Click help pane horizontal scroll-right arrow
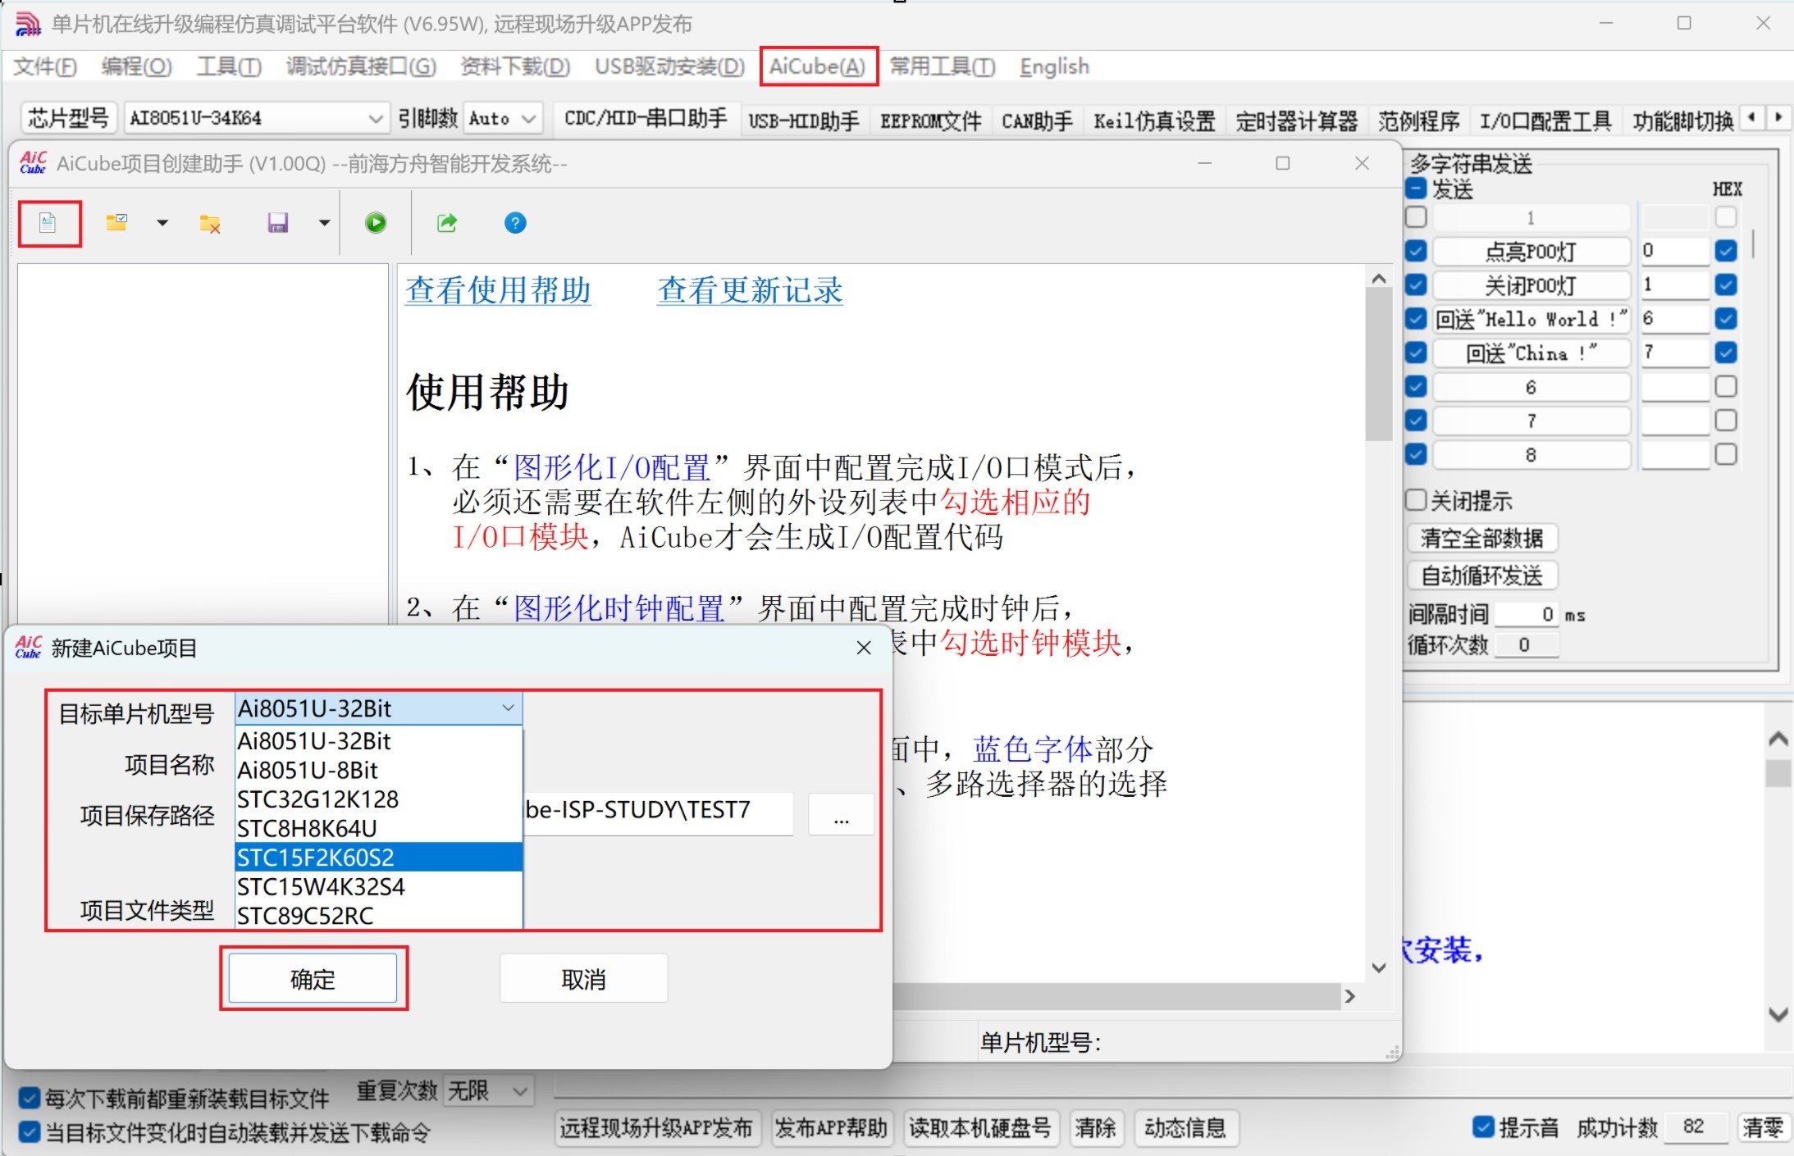This screenshot has height=1156, width=1794. pos(1349,996)
